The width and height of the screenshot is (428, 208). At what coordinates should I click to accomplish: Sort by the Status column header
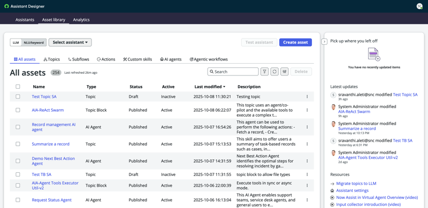136,87
